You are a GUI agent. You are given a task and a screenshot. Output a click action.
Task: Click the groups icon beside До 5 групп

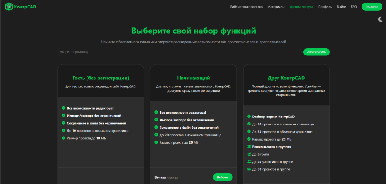pyautogui.click(x=249, y=154)
